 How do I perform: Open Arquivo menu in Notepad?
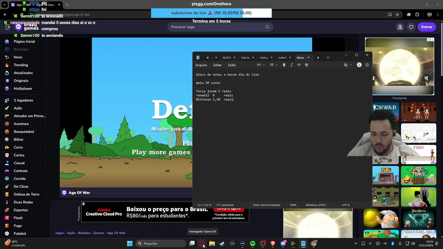201,65
